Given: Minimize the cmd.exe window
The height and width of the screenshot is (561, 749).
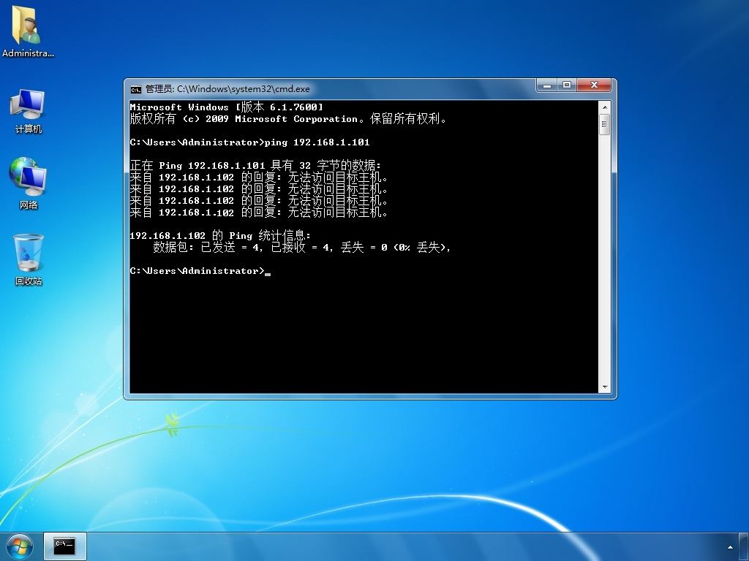Looking at the screenshot, I should pyautogui.click(x=547, y=85).
